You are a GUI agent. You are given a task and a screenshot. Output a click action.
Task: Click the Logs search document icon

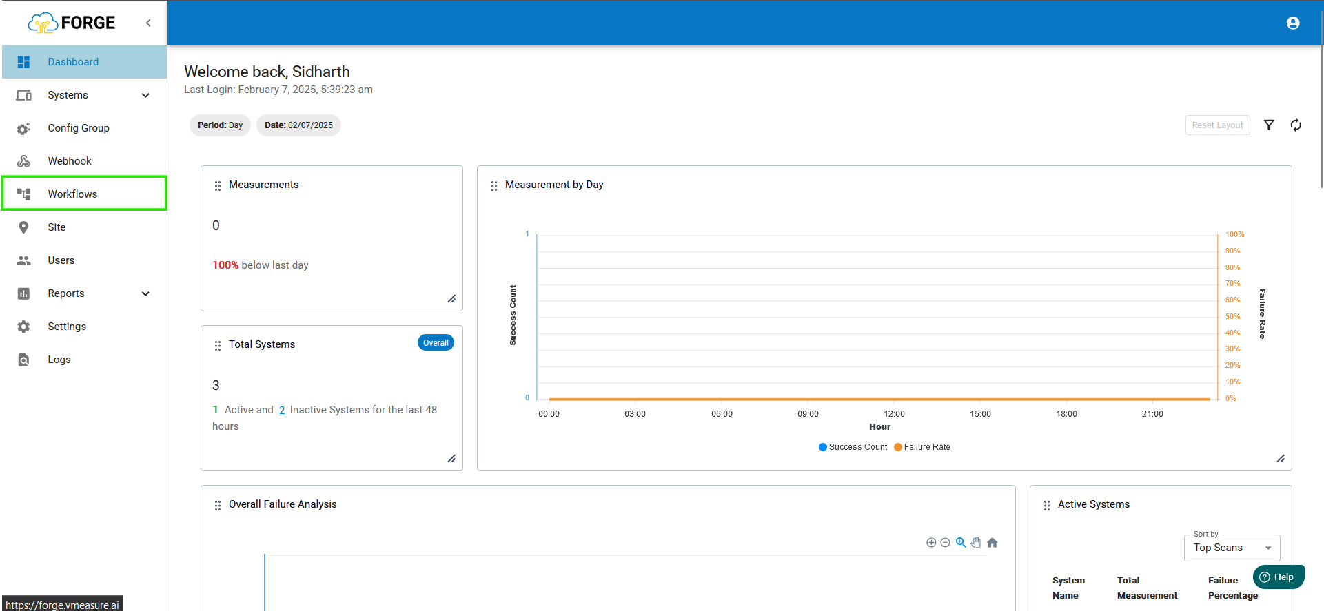pyautogui.click(x=23, y=360)
